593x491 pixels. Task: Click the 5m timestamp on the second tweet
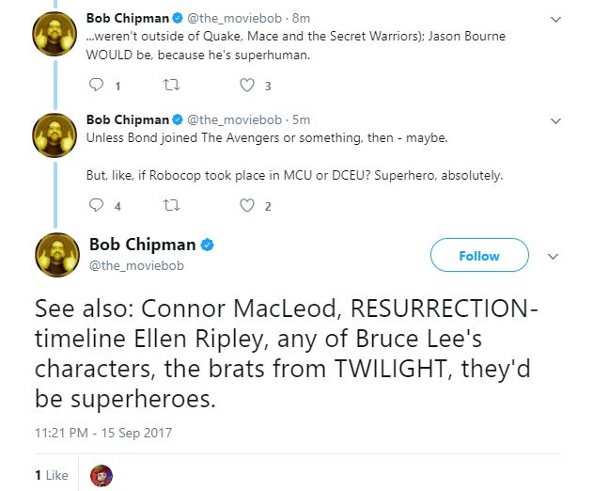coord(301,119)
